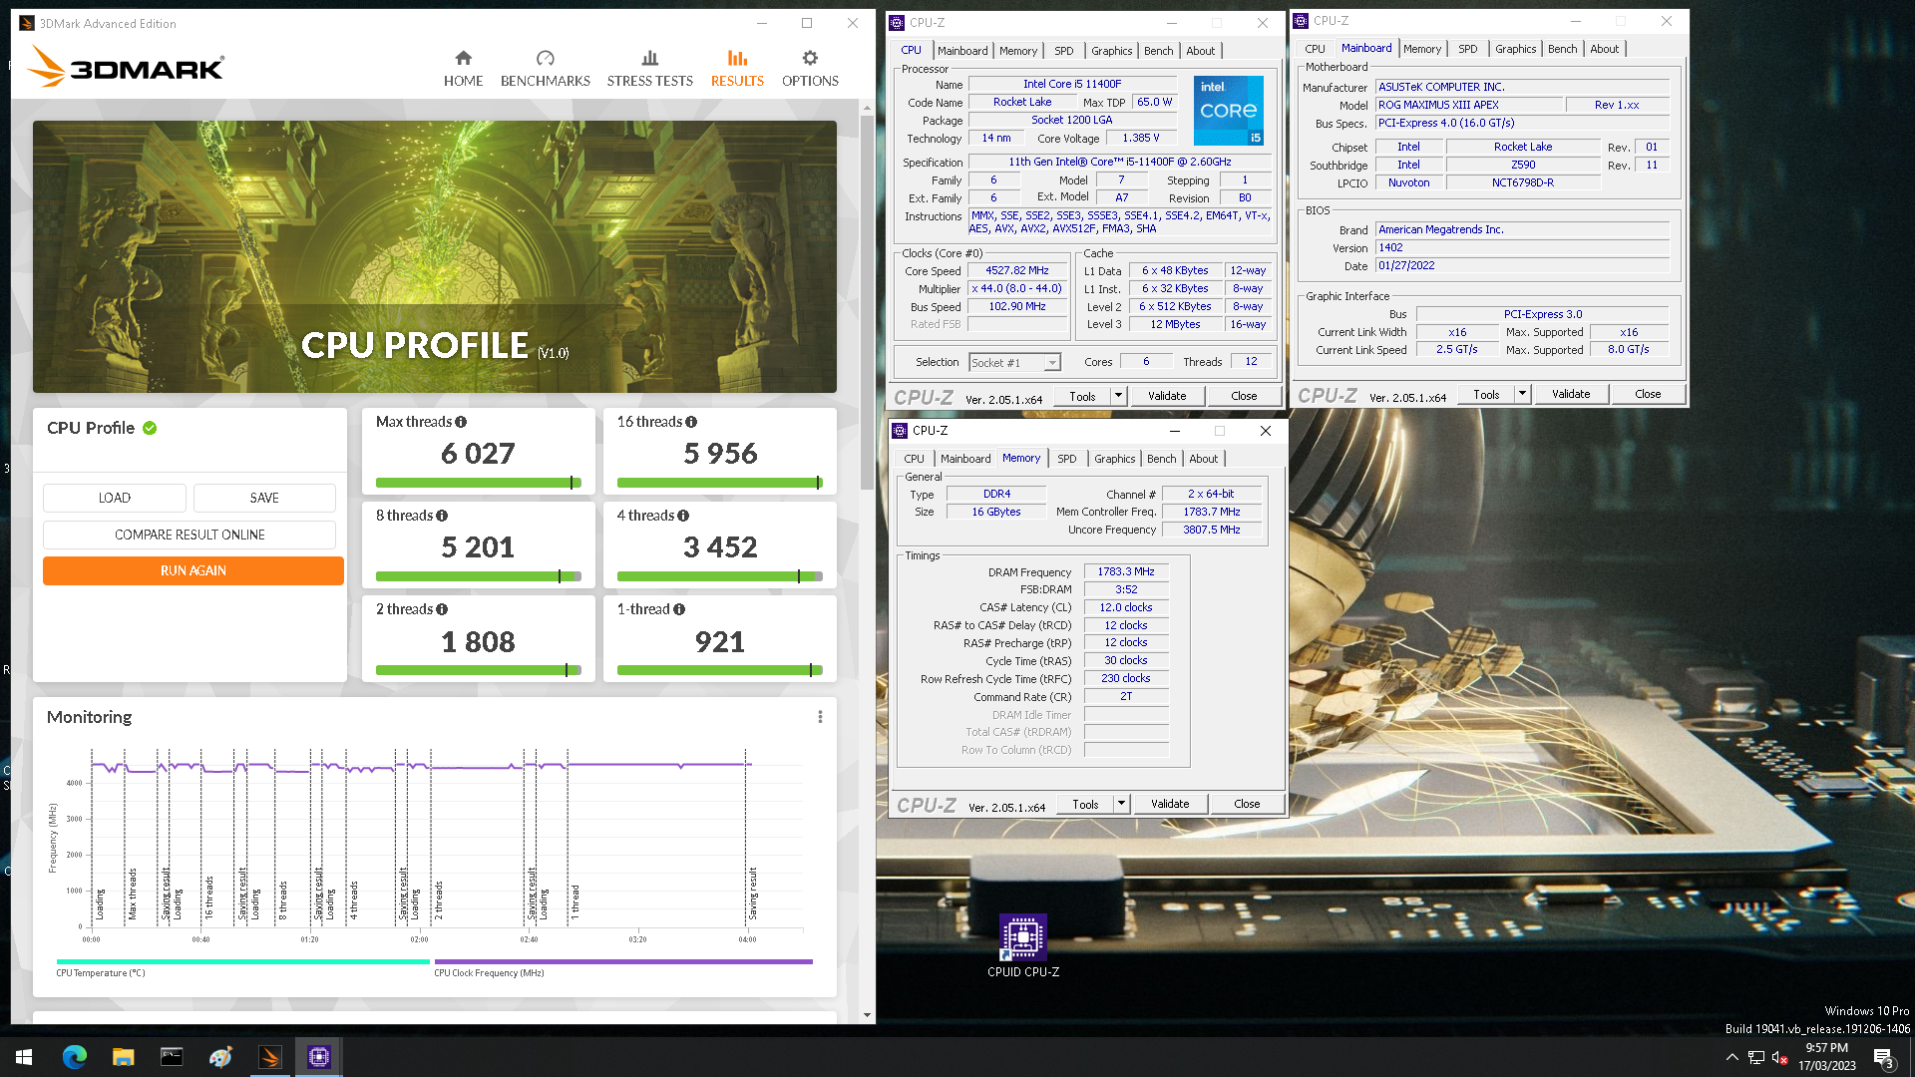
Task: Show info for Max threads score
Action: click(461, 422)
